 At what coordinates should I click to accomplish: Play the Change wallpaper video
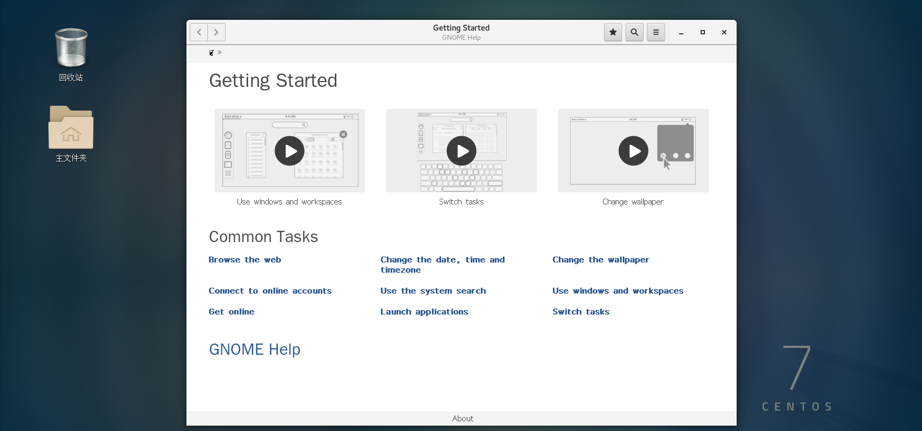[x=633, y=151]
